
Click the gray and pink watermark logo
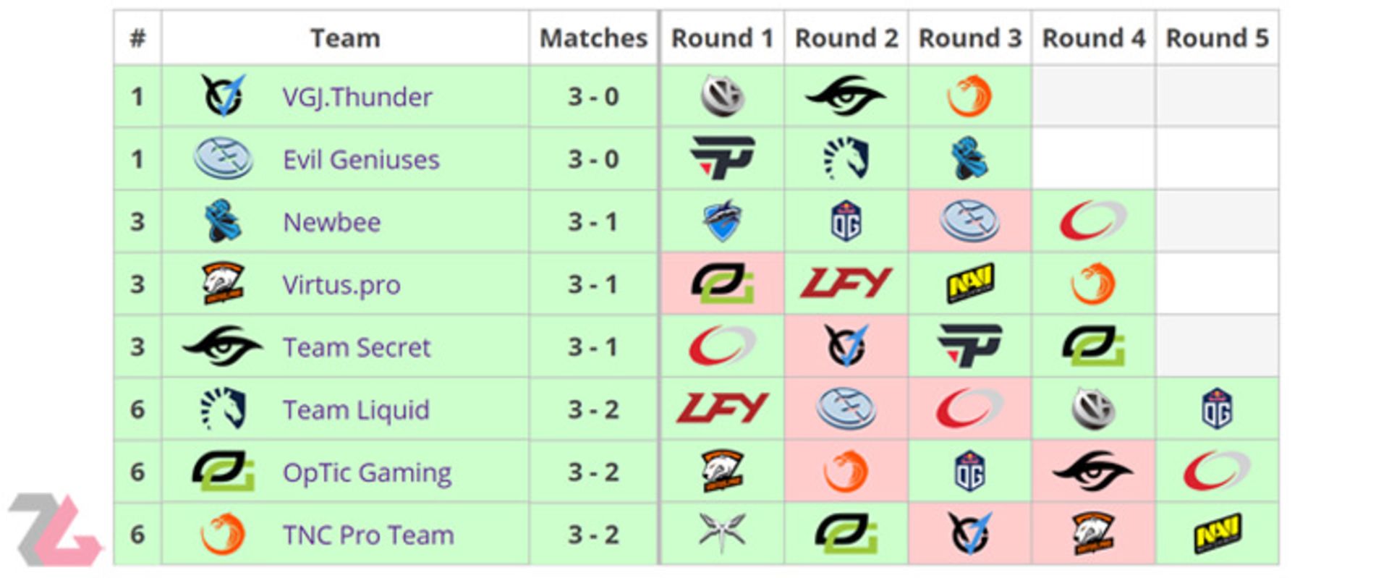[55, 530]
